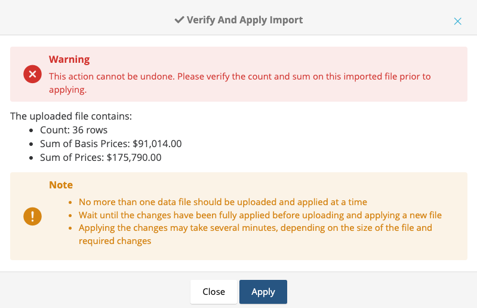Select the orange 'Note' heading

click(61, 185)
